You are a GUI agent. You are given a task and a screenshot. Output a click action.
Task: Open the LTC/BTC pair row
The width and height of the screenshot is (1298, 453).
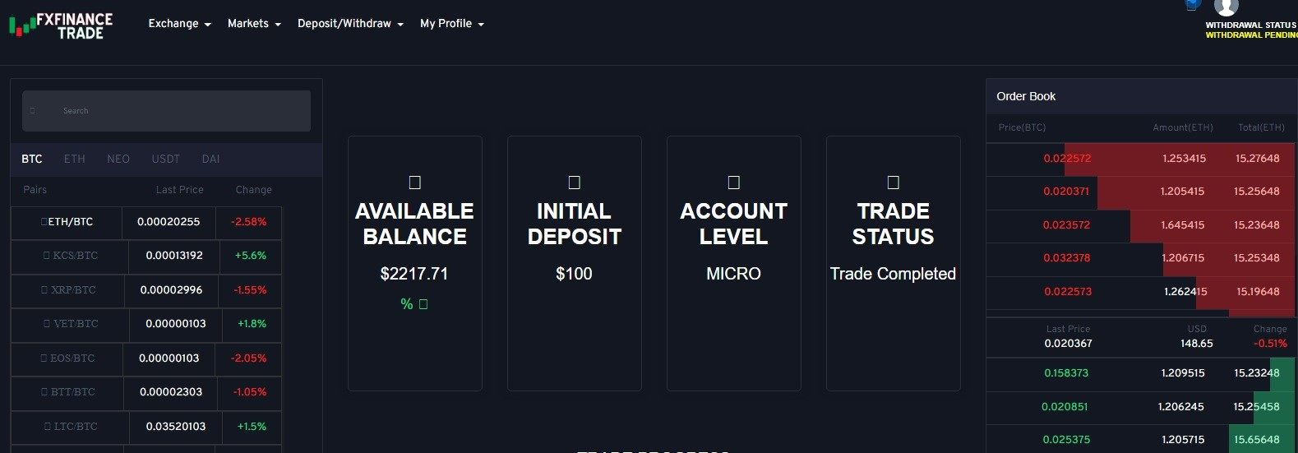[75, 427]
